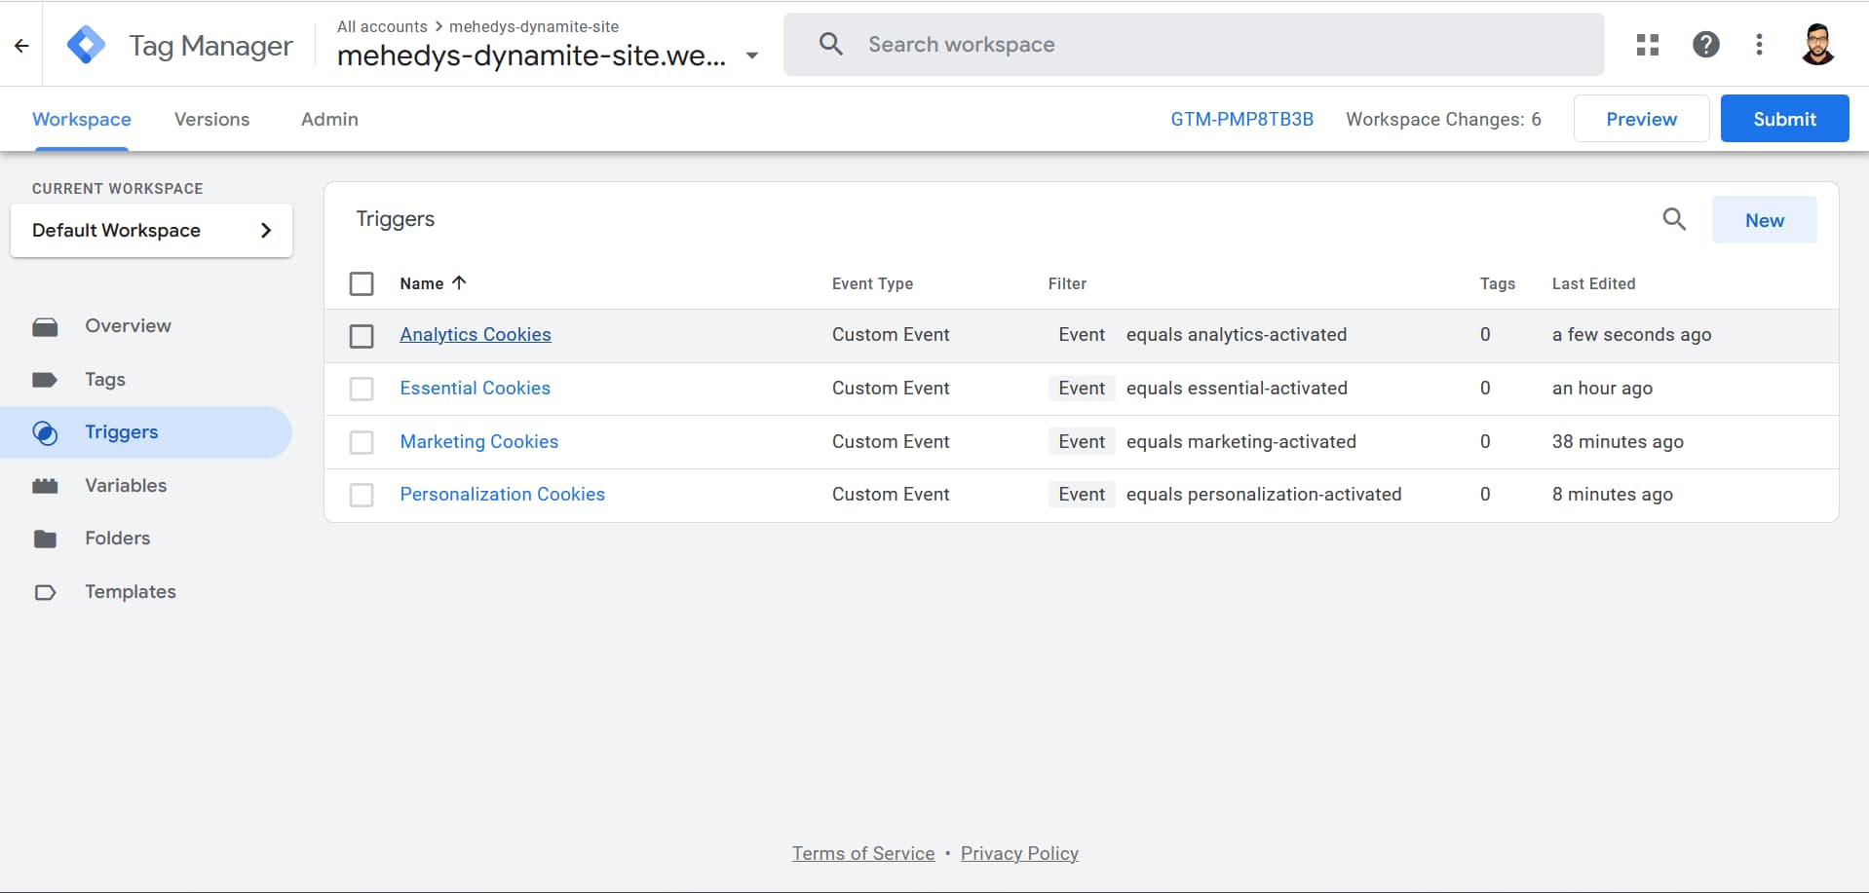This screenshot has height=893, width=1869.
Task: Click the filter text equals personalization-activated
Action: [x=1264, y=494]
